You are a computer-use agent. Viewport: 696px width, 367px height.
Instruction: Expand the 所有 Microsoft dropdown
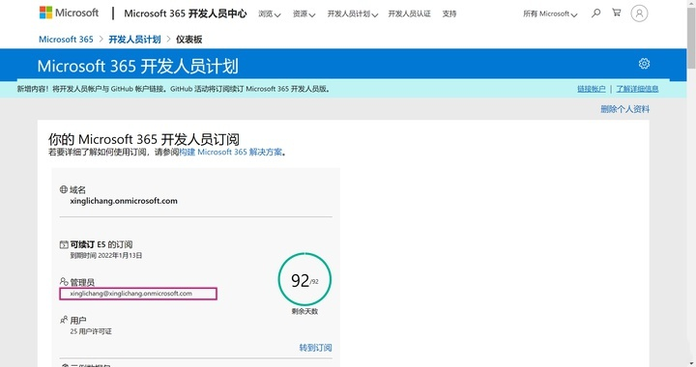point(550,14)
